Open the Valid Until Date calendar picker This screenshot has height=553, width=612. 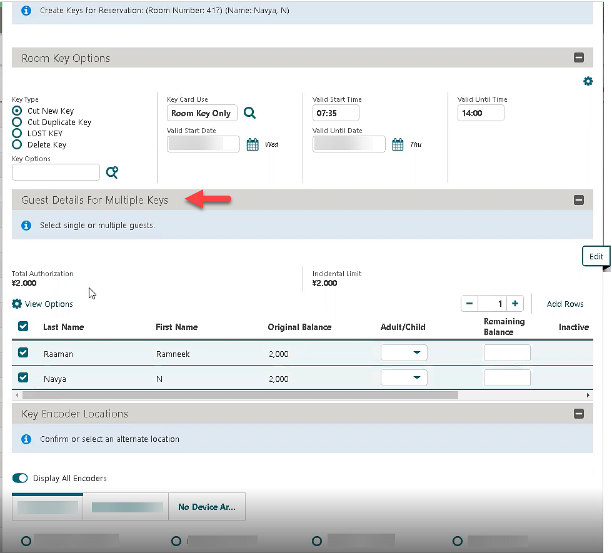click(398, 144)
